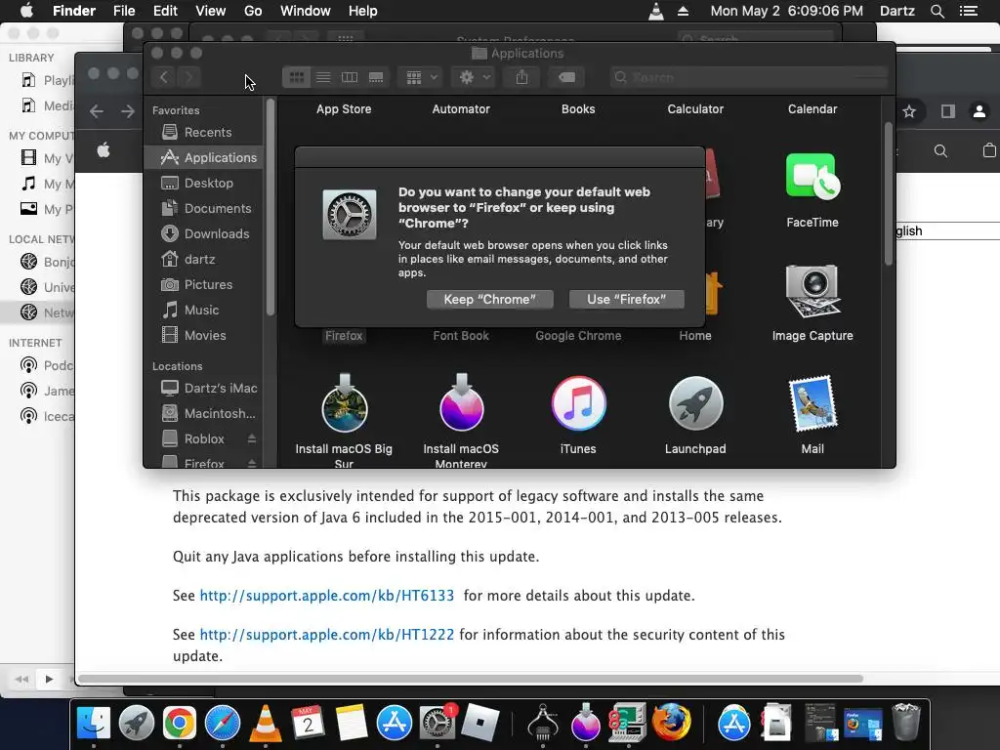Click Apple site search magnifier in browser page

click(x=940, y=151)
